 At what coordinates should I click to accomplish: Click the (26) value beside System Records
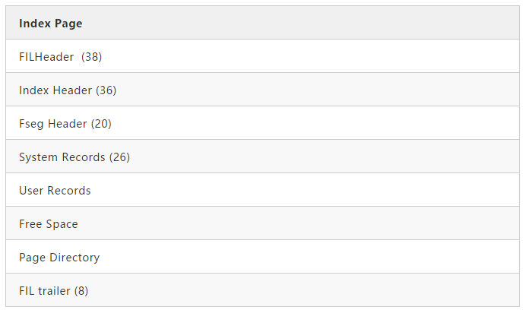point(120,157)
